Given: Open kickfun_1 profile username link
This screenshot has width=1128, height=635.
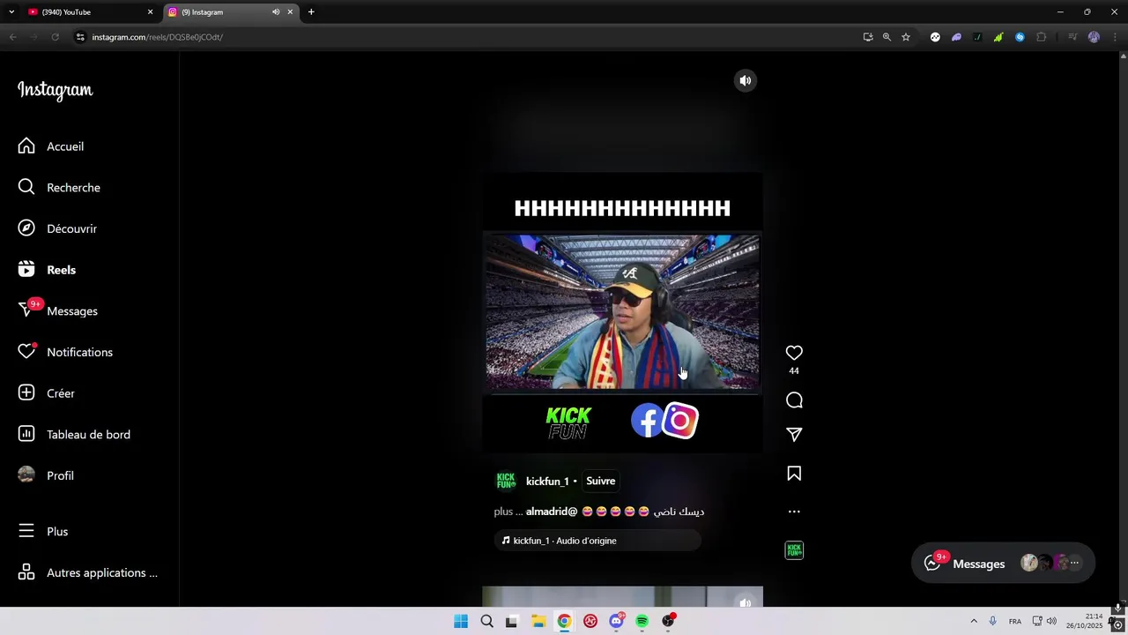Looking at the screenshot, I should pos(547,482).
